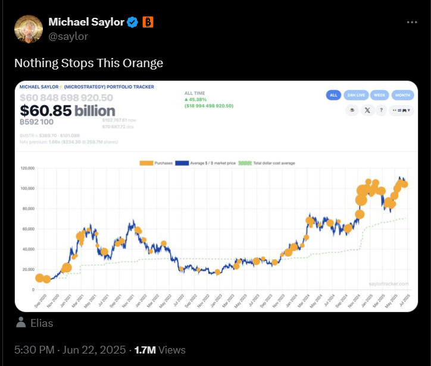Click the tagged user Elias
Viewport: 431px width, 366px height.
click(42, 323)
